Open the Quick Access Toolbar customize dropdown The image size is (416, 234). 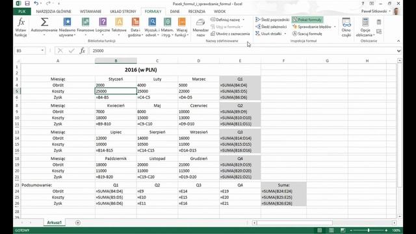pyautogui.click(x=58, y=3)
